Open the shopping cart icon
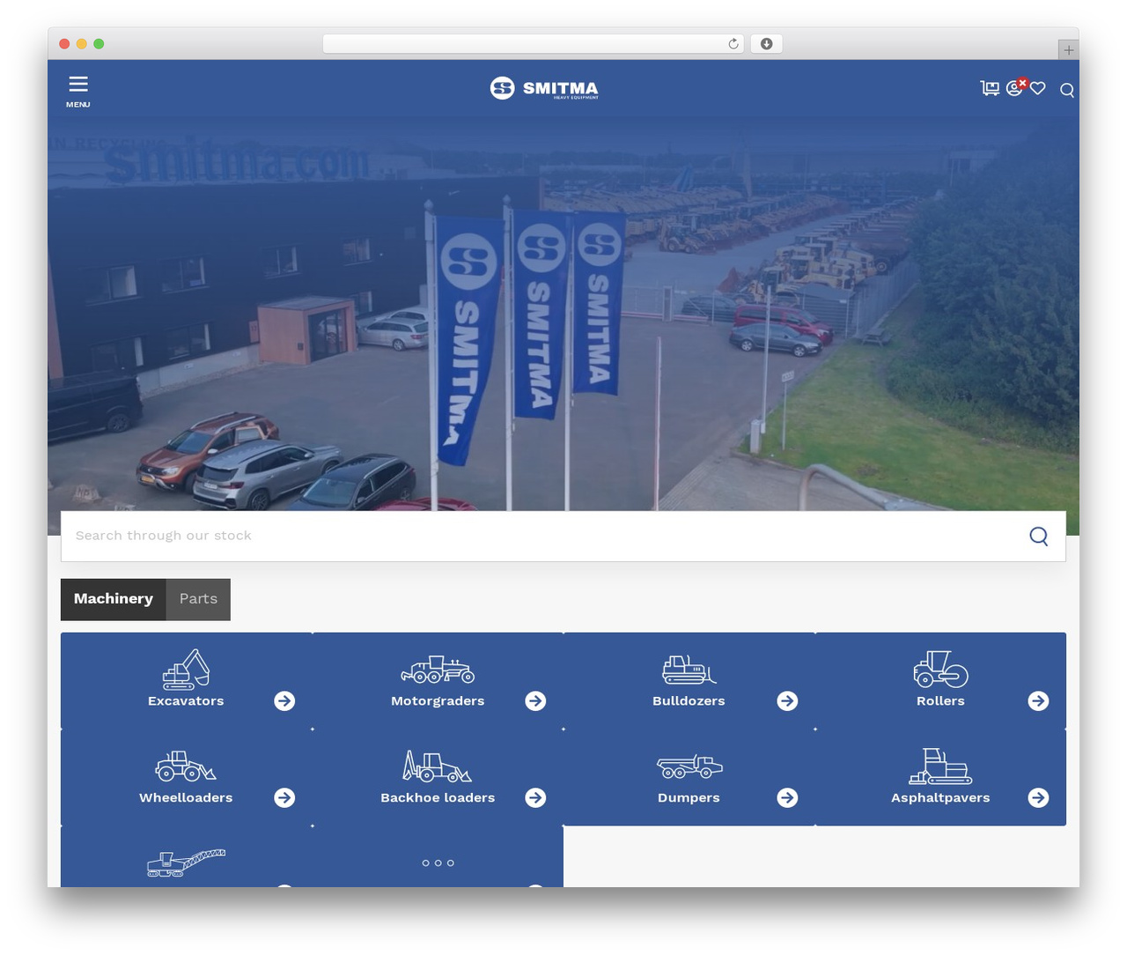This screenshot has width=1127, height=955. coord(990,88)
